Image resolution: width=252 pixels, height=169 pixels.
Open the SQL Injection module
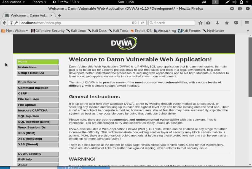click(x=37, y=116)
